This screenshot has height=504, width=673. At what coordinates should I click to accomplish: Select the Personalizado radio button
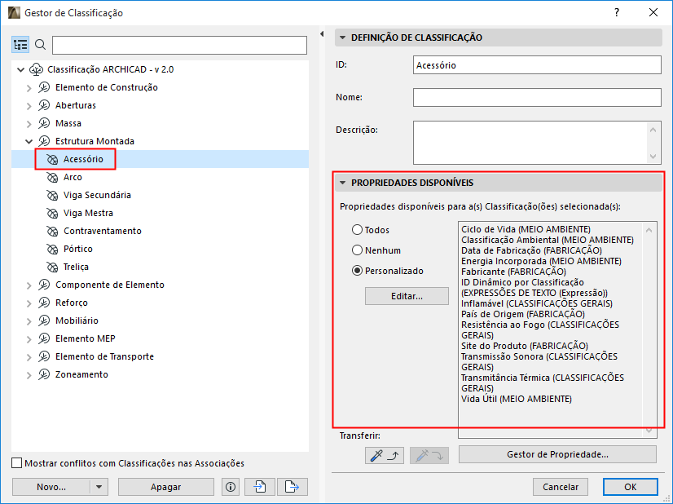(x=357, y=271)
